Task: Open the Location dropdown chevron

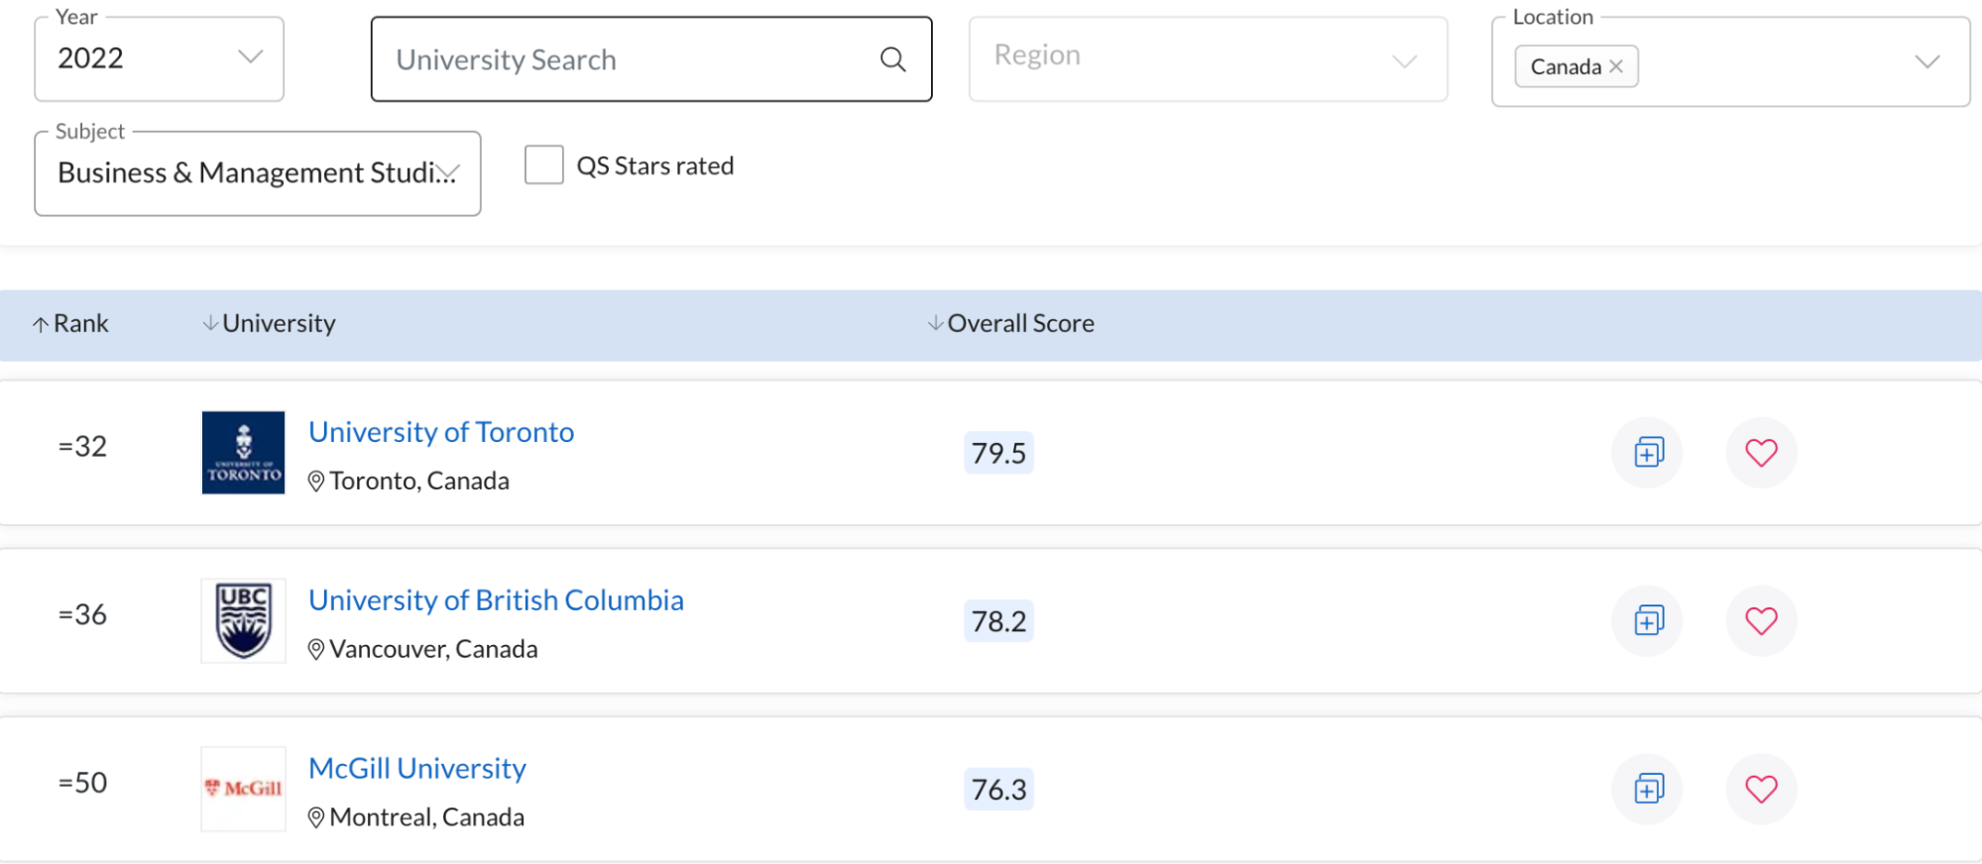Action: (x=1926, y=61)
